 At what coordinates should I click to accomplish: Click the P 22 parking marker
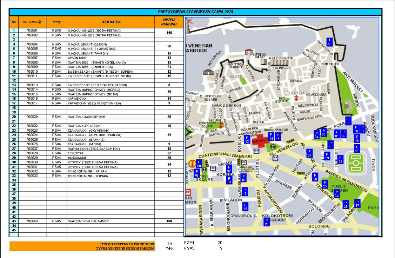tap(247, 139)
